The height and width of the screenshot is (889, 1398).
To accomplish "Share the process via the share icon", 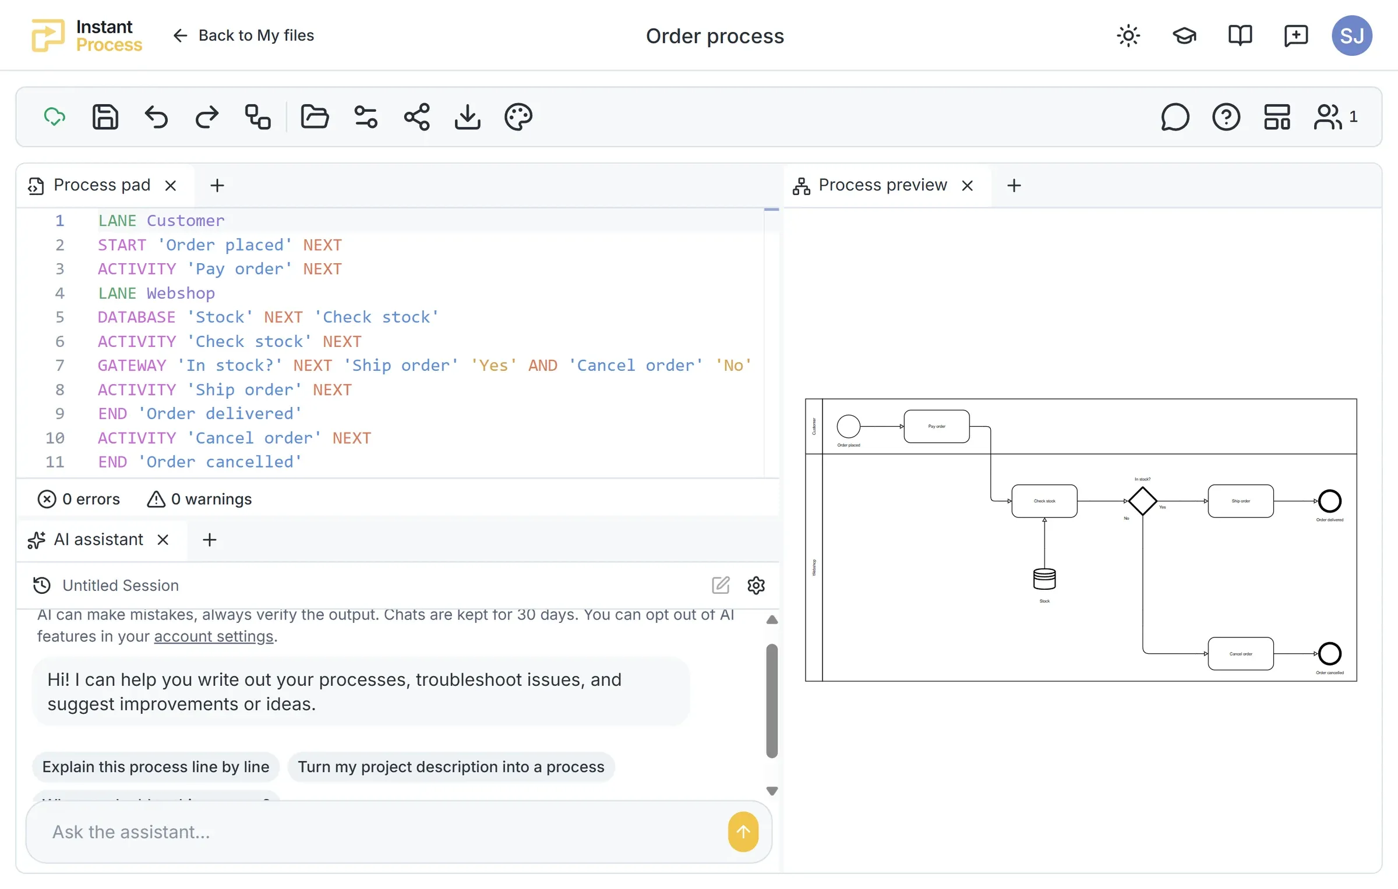I will point(417,117).
